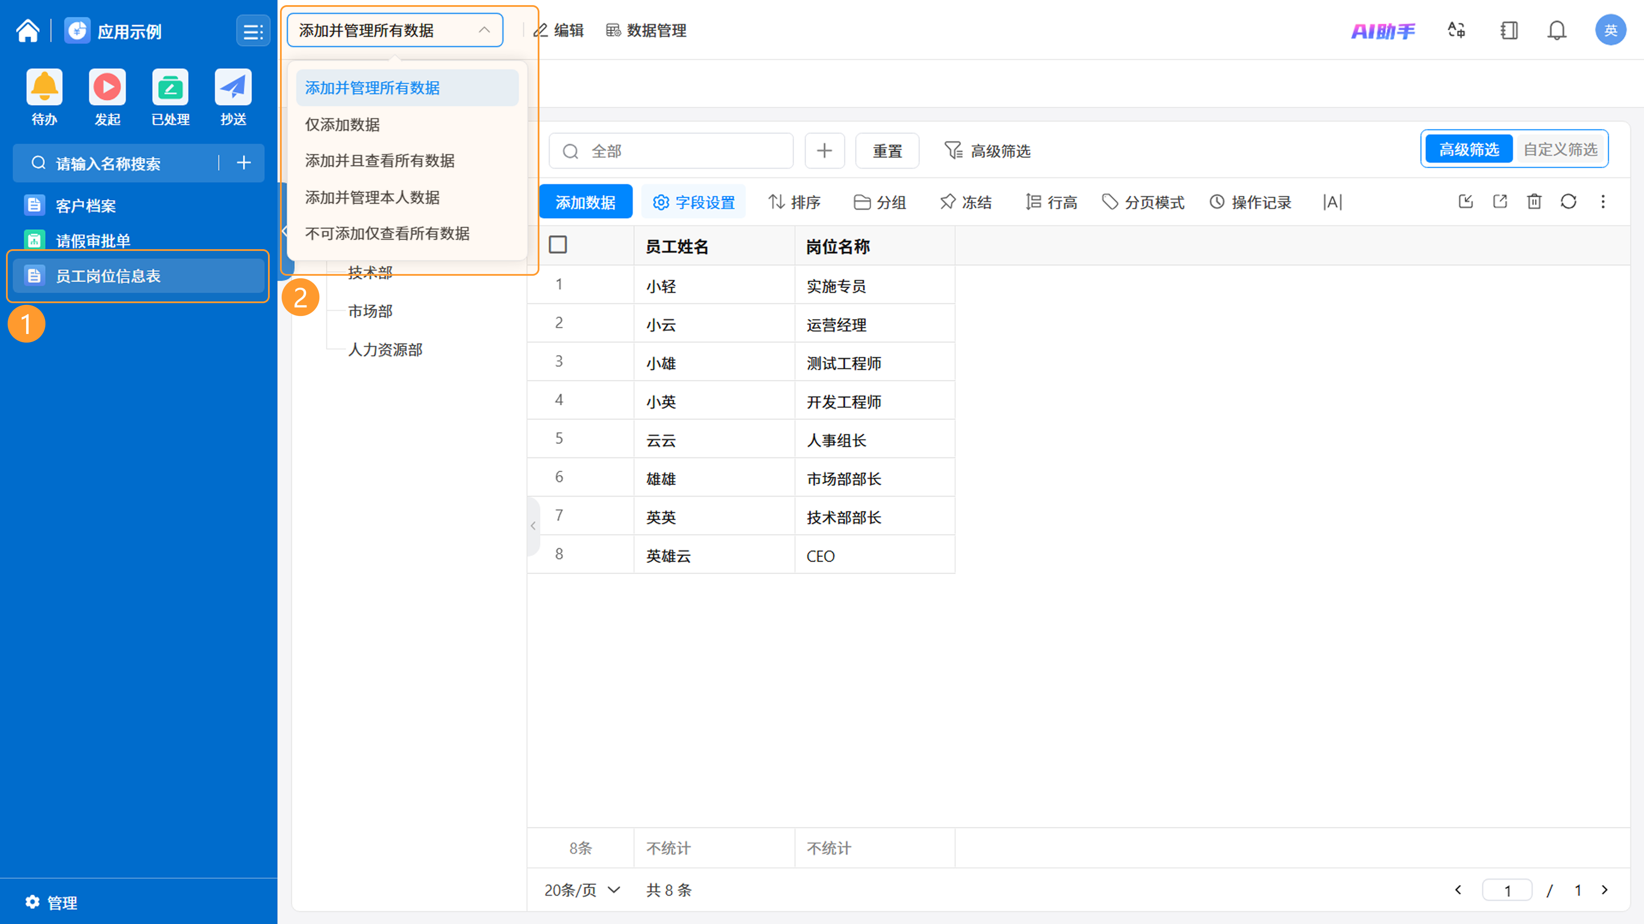The width and height of the screenshot is (1644, 924).
Task: Click the trash delete icon
Action: [x=1534, y=202]
